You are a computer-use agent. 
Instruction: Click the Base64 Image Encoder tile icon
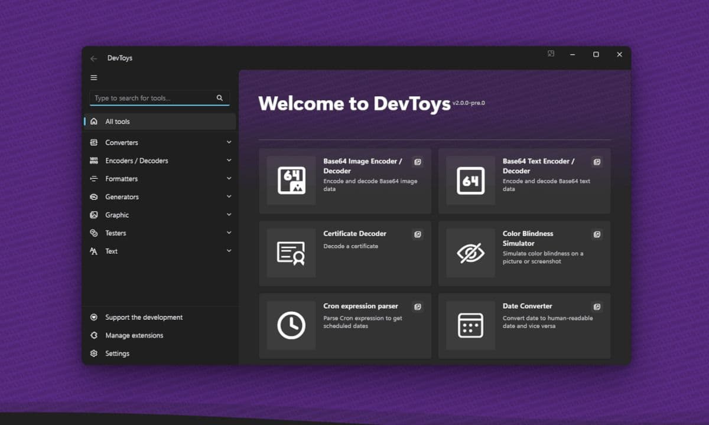point(291,181)
